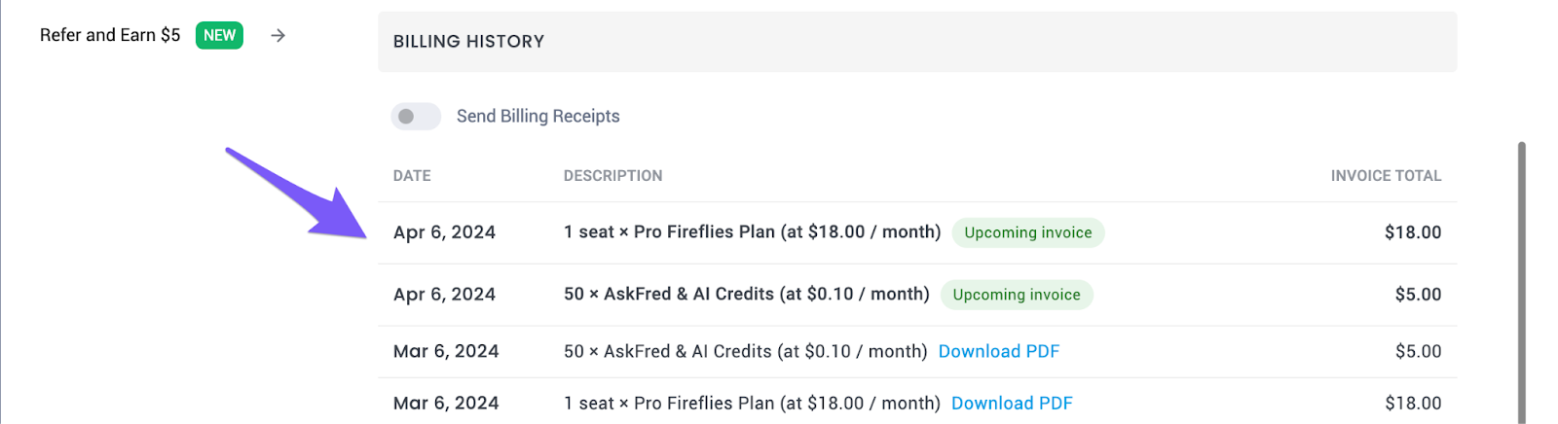Click the BILLING HISTORY section header

pyautogui.click(x=468, y=42)
